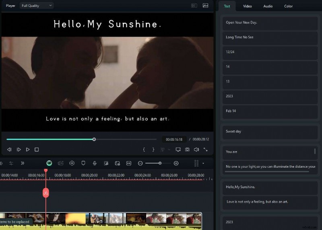Viewport: 322px width, 230px height.
Task: Take a snapshot with camera icon
Action: pyautogui.click(x=187, y=150)
